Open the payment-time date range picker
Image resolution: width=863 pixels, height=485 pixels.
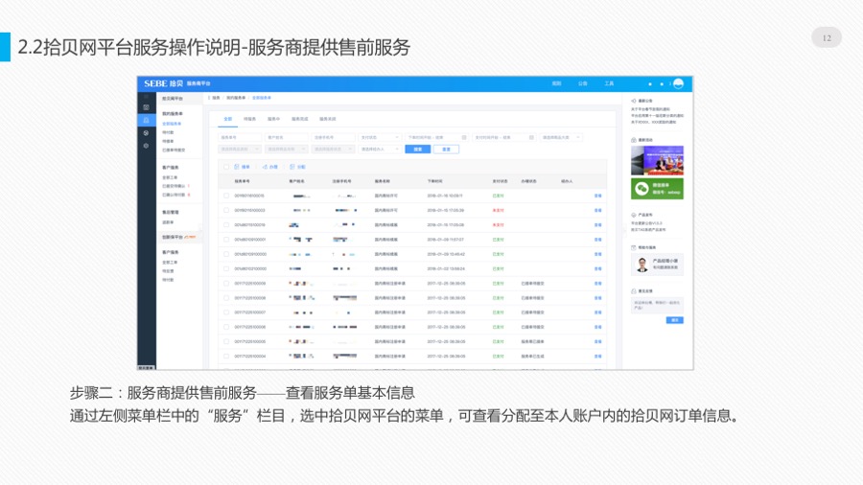pyautogui.click(x=504, y=137)
